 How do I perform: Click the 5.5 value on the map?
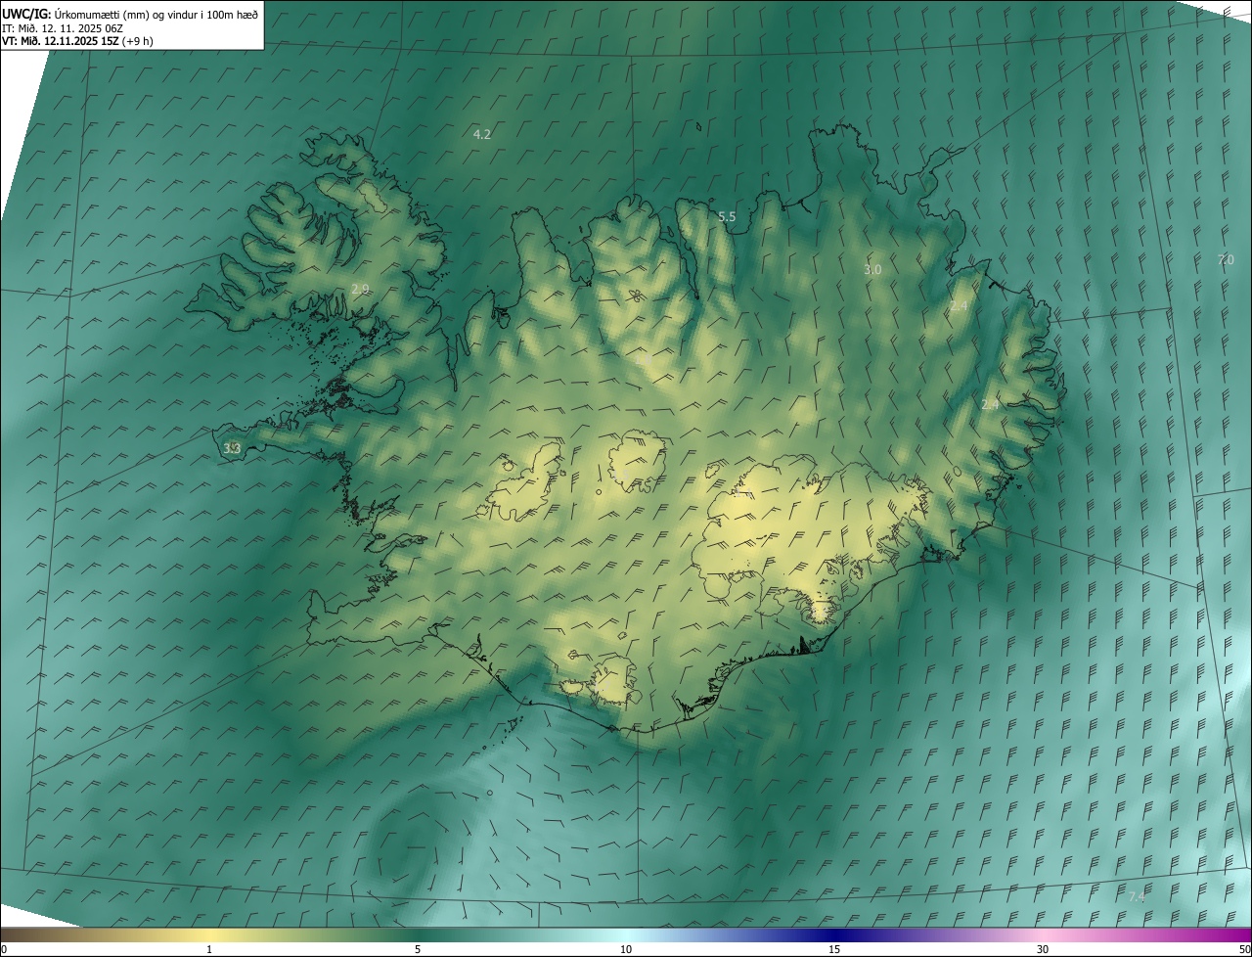[x=727, y=217]
